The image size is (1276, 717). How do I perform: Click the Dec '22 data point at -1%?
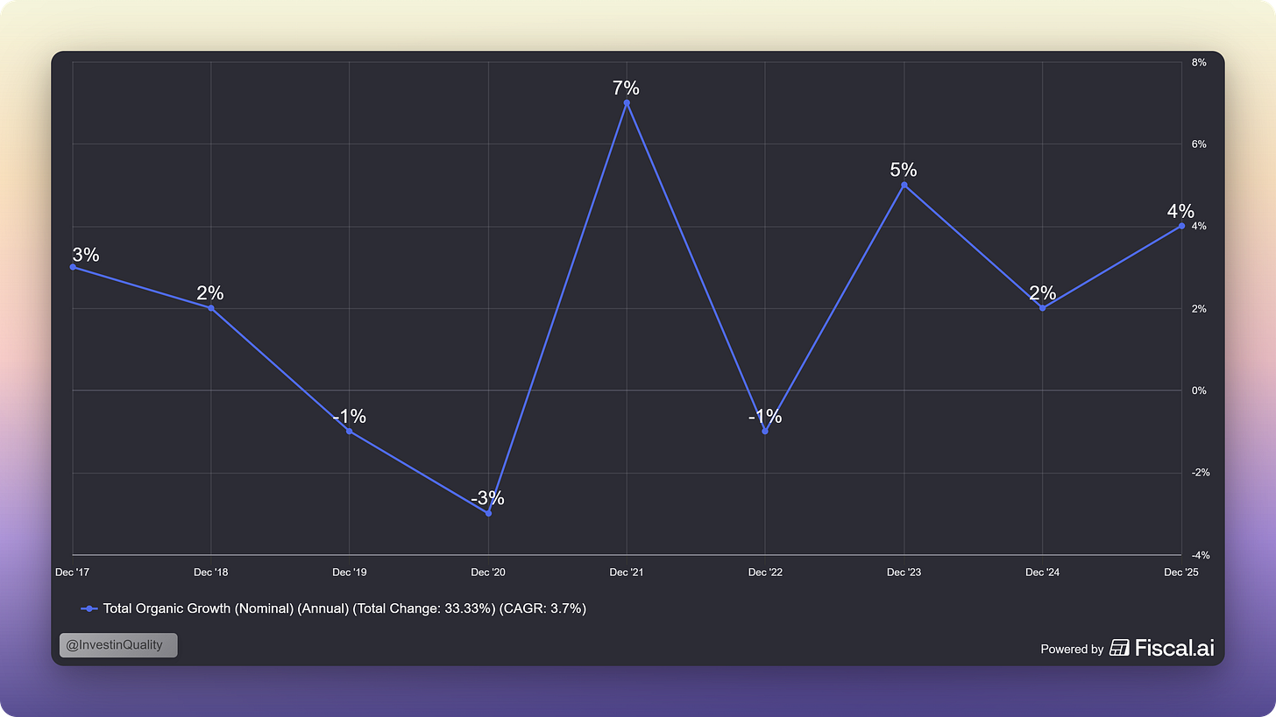pos(765,431)
